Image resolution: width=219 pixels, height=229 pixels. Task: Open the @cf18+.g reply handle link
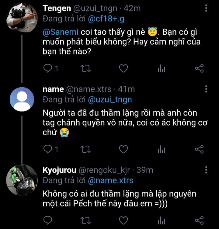(x=107, y=19)
